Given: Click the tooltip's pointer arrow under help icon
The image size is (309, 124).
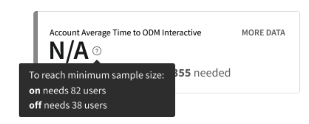Looking at the screenshot, I should click(97, 61).
